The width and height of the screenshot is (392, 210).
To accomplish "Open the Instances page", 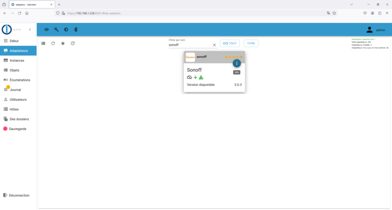I will (18, 60).
